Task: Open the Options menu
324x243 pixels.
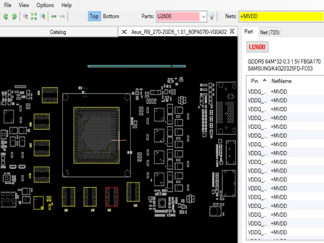Action: point(45,5)
